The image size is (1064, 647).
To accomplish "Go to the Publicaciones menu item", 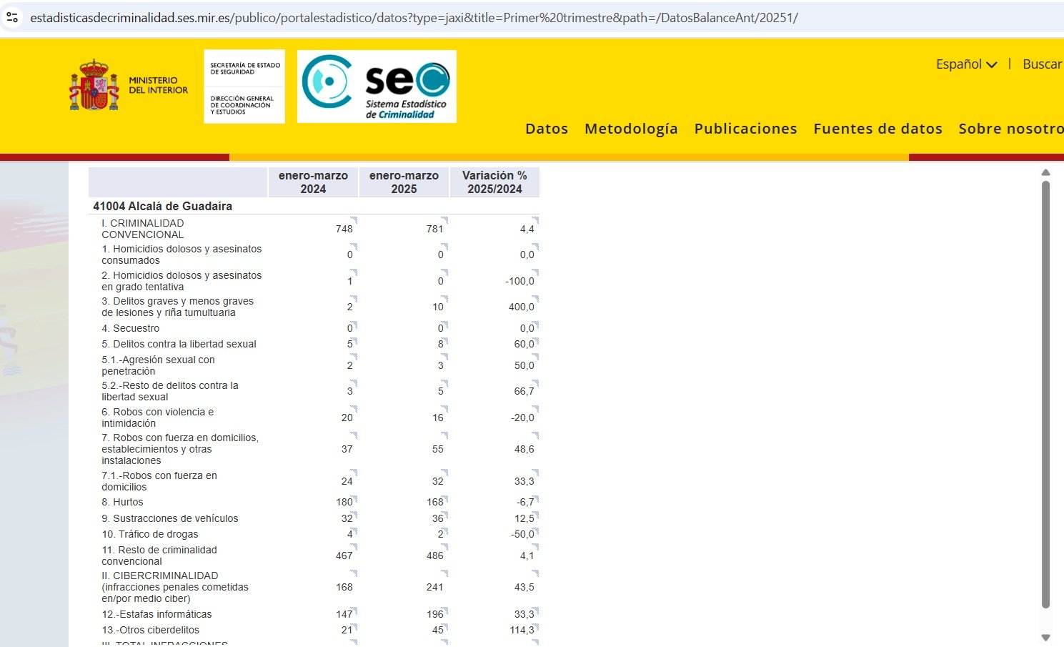I will [x=745, y=129].
